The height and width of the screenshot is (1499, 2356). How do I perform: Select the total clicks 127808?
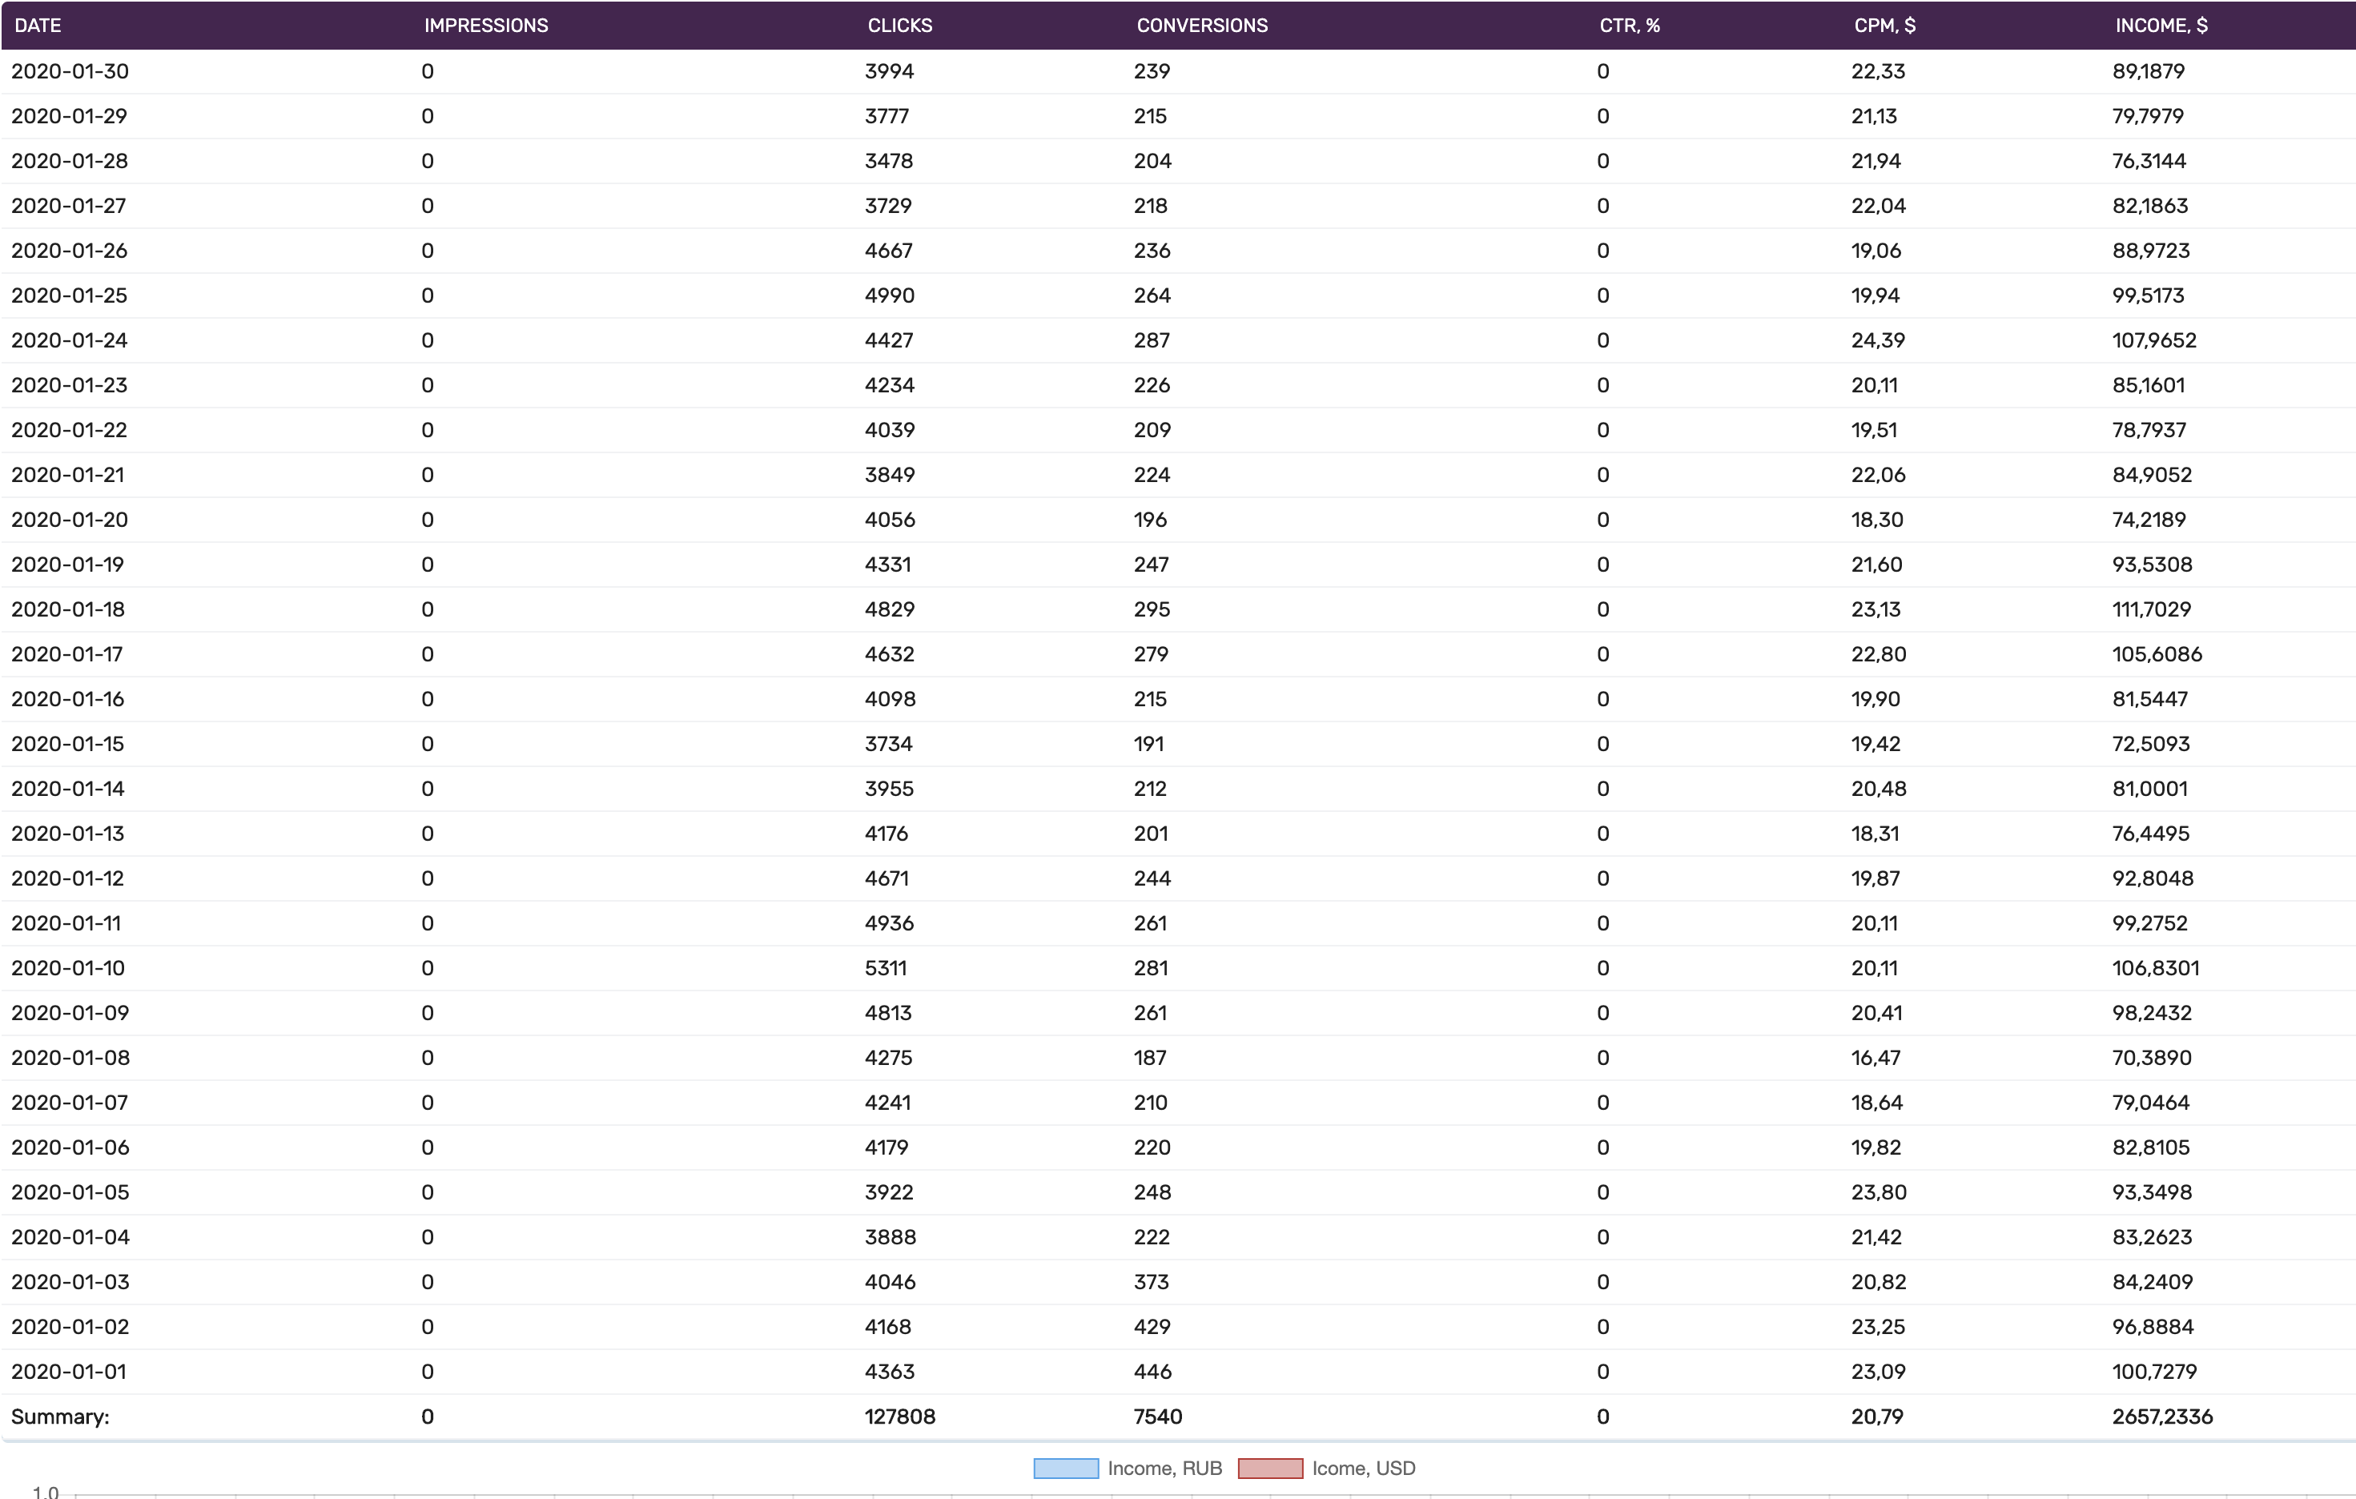point(899,1417)
